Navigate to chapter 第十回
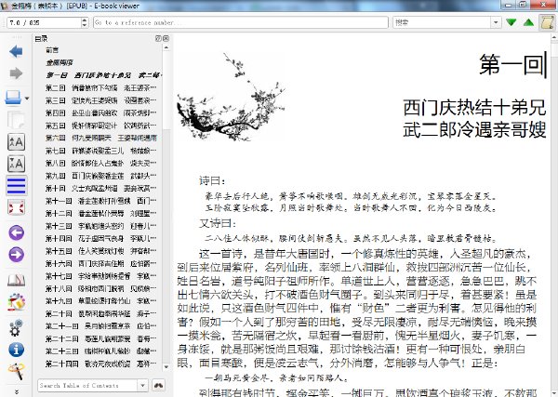This screenshot has height=397, width=558. point(100,188)
